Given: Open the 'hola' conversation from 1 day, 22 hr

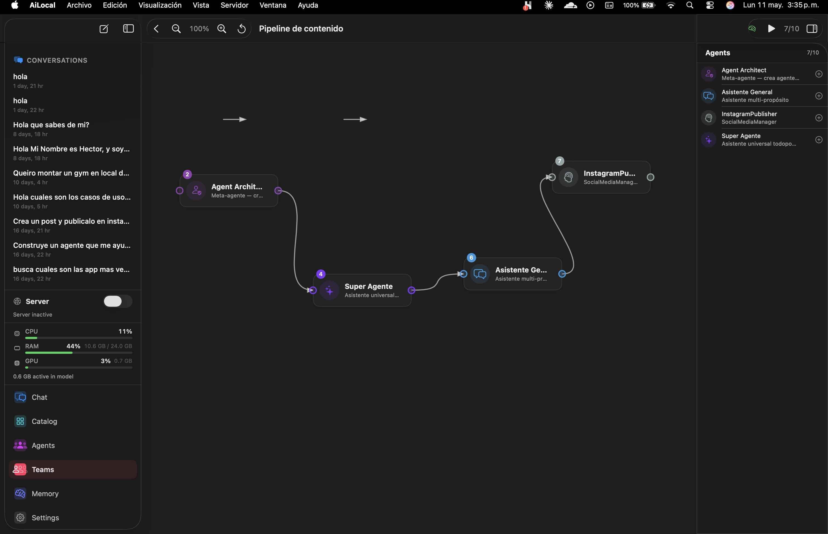Looking at the screenshot, I should [x=73, y=105].
